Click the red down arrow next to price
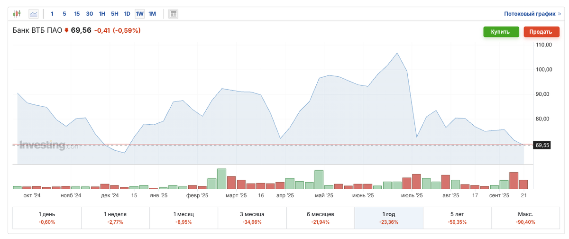Screen dimensions: 569x239 tap(67, 30)
